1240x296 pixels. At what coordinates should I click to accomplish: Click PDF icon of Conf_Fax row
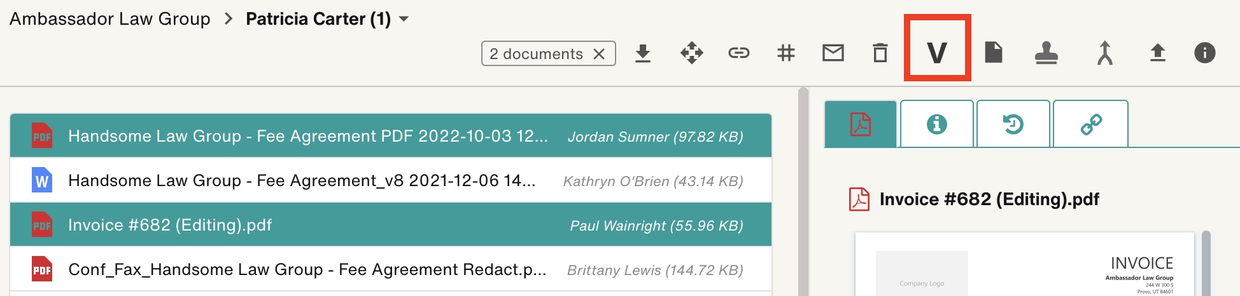click(x=42, y=269)
